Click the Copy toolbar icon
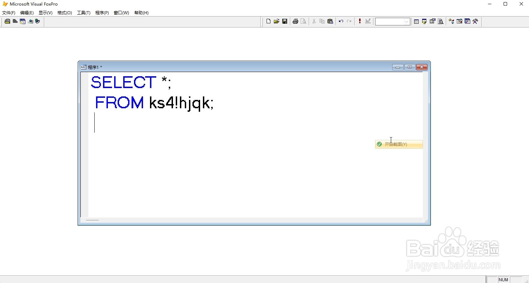This screenshot has height=283, width=529. pyautogui.click(x=322, y=22)
